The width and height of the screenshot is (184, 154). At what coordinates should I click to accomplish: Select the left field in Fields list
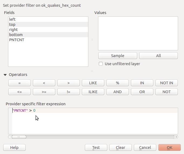[x=48, y=19]
